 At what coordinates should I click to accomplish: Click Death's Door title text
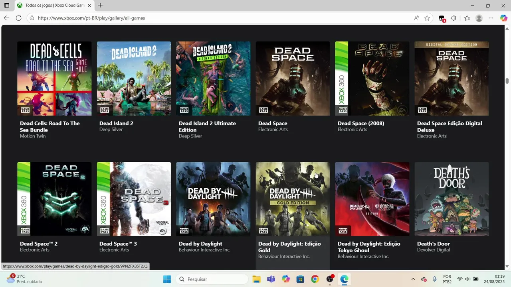point(434,244)
